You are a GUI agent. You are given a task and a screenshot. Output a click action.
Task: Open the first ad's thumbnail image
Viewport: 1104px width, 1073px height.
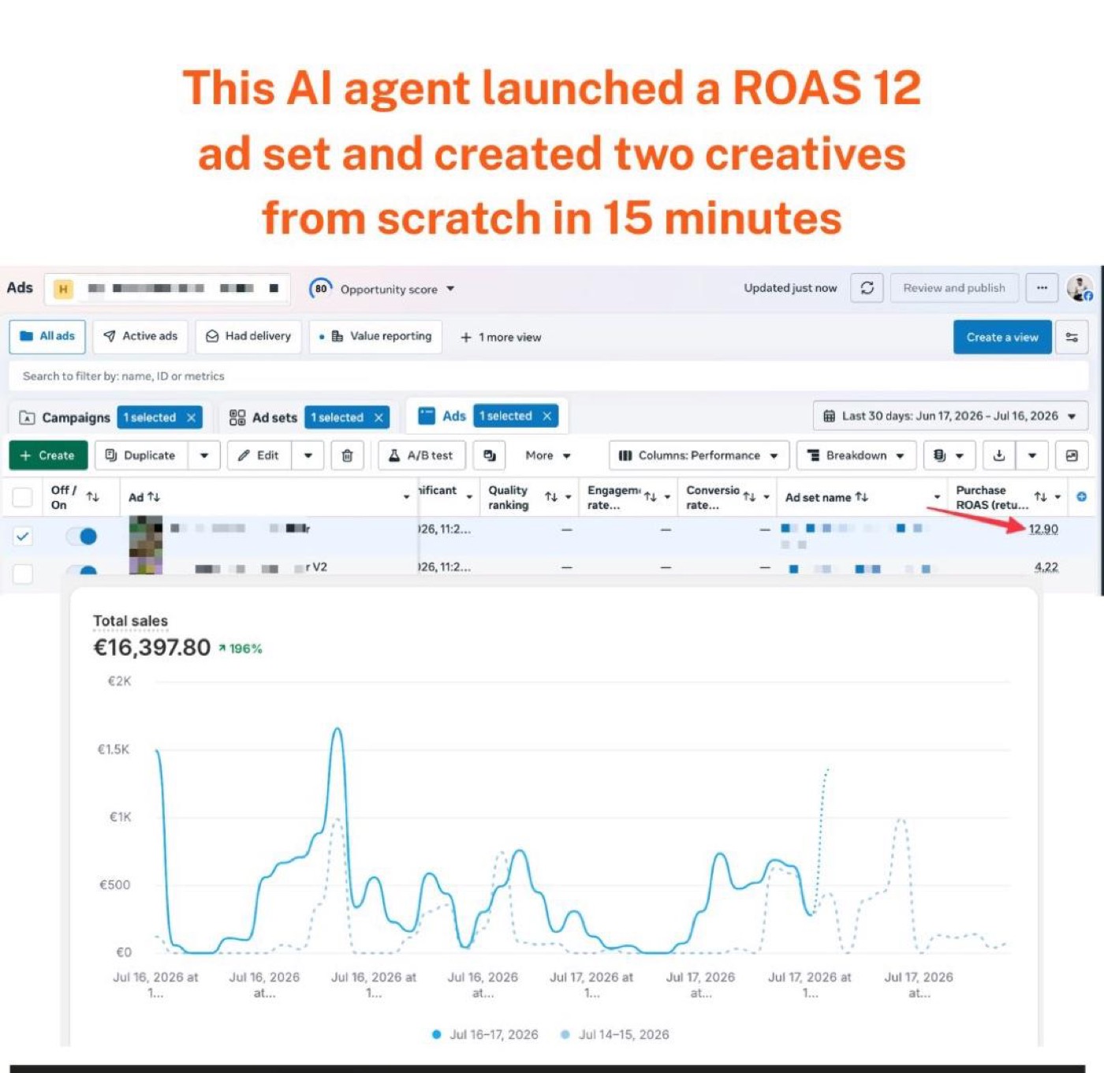146,536
